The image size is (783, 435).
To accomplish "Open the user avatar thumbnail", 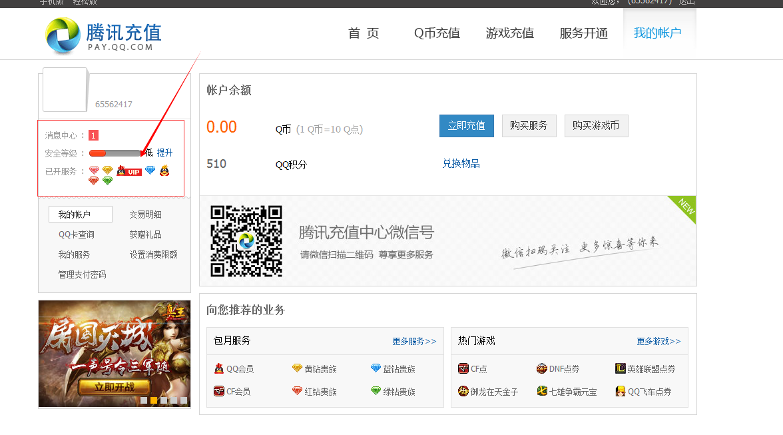I will pyautogui.click(x=65, y=89).
